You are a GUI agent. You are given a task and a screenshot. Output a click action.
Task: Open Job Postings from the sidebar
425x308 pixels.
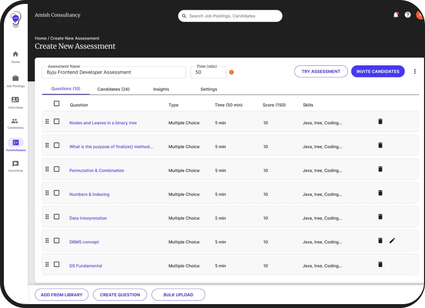point(15,78)
